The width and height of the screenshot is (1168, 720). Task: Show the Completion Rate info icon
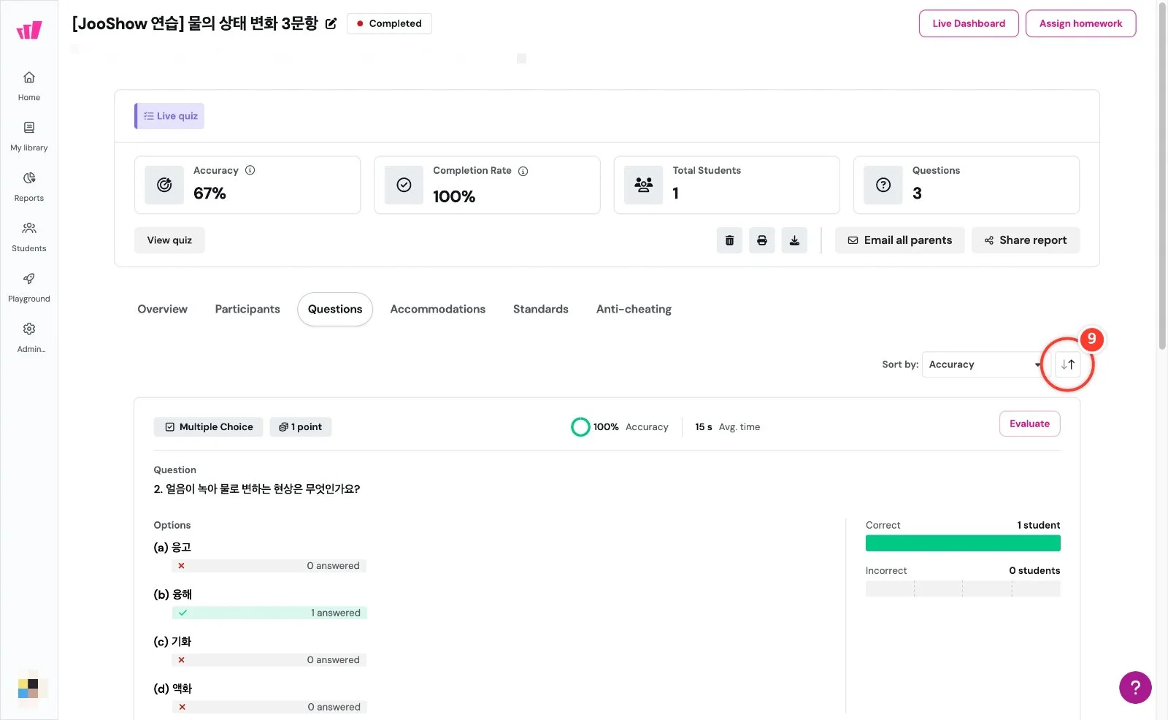523,171
